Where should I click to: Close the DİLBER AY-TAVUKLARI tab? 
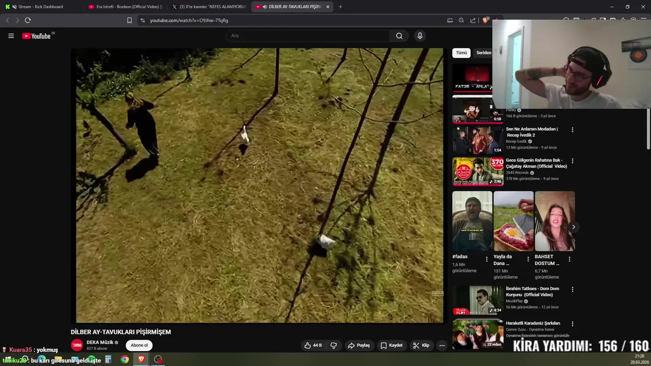pyautogui.click(x=328, y=7)
